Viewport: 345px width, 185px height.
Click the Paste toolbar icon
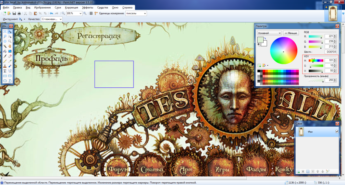click(36, 13)
